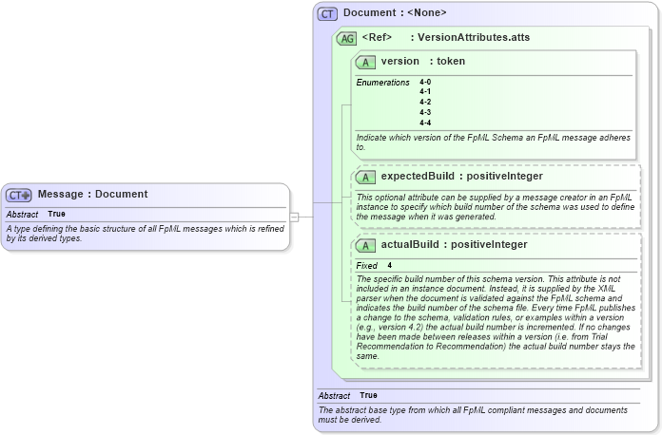This screenshot has height=435, width=662.
Task: Click the 'actualBuild : positiveInteger' label
Action: pos(455,244)
